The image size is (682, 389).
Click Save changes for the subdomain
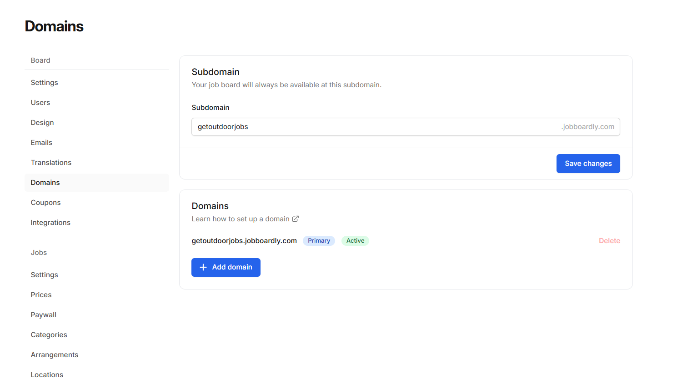(588, 163)
